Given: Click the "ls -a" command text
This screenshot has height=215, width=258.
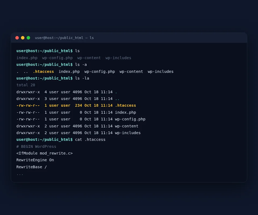Looking at the screenshot, I should [x=81, y=65].
